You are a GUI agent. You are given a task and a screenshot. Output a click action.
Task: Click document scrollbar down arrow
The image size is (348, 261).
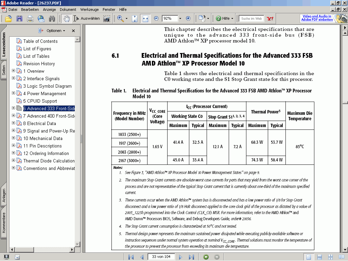coord(345,250)
